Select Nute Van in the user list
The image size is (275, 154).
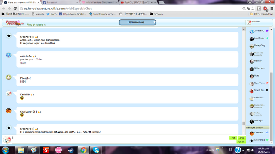click(x=259, y=83)
